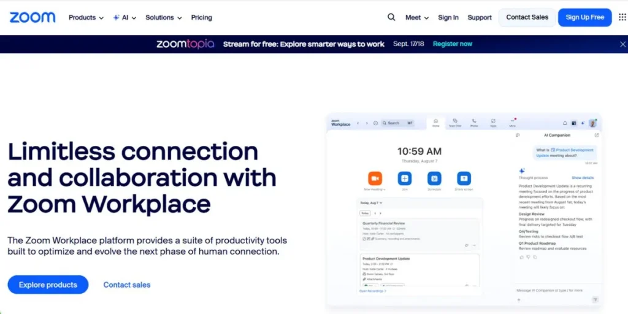
Task: Click the pop-out icon of AI Companion panel
Action: click(596, 136)
